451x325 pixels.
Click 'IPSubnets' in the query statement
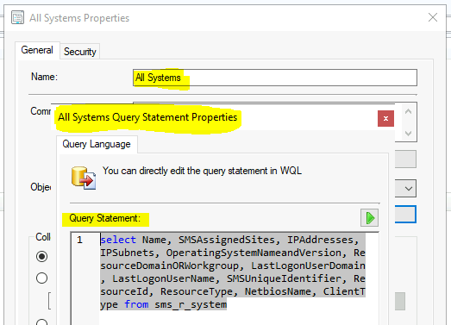tap(127, 253)
